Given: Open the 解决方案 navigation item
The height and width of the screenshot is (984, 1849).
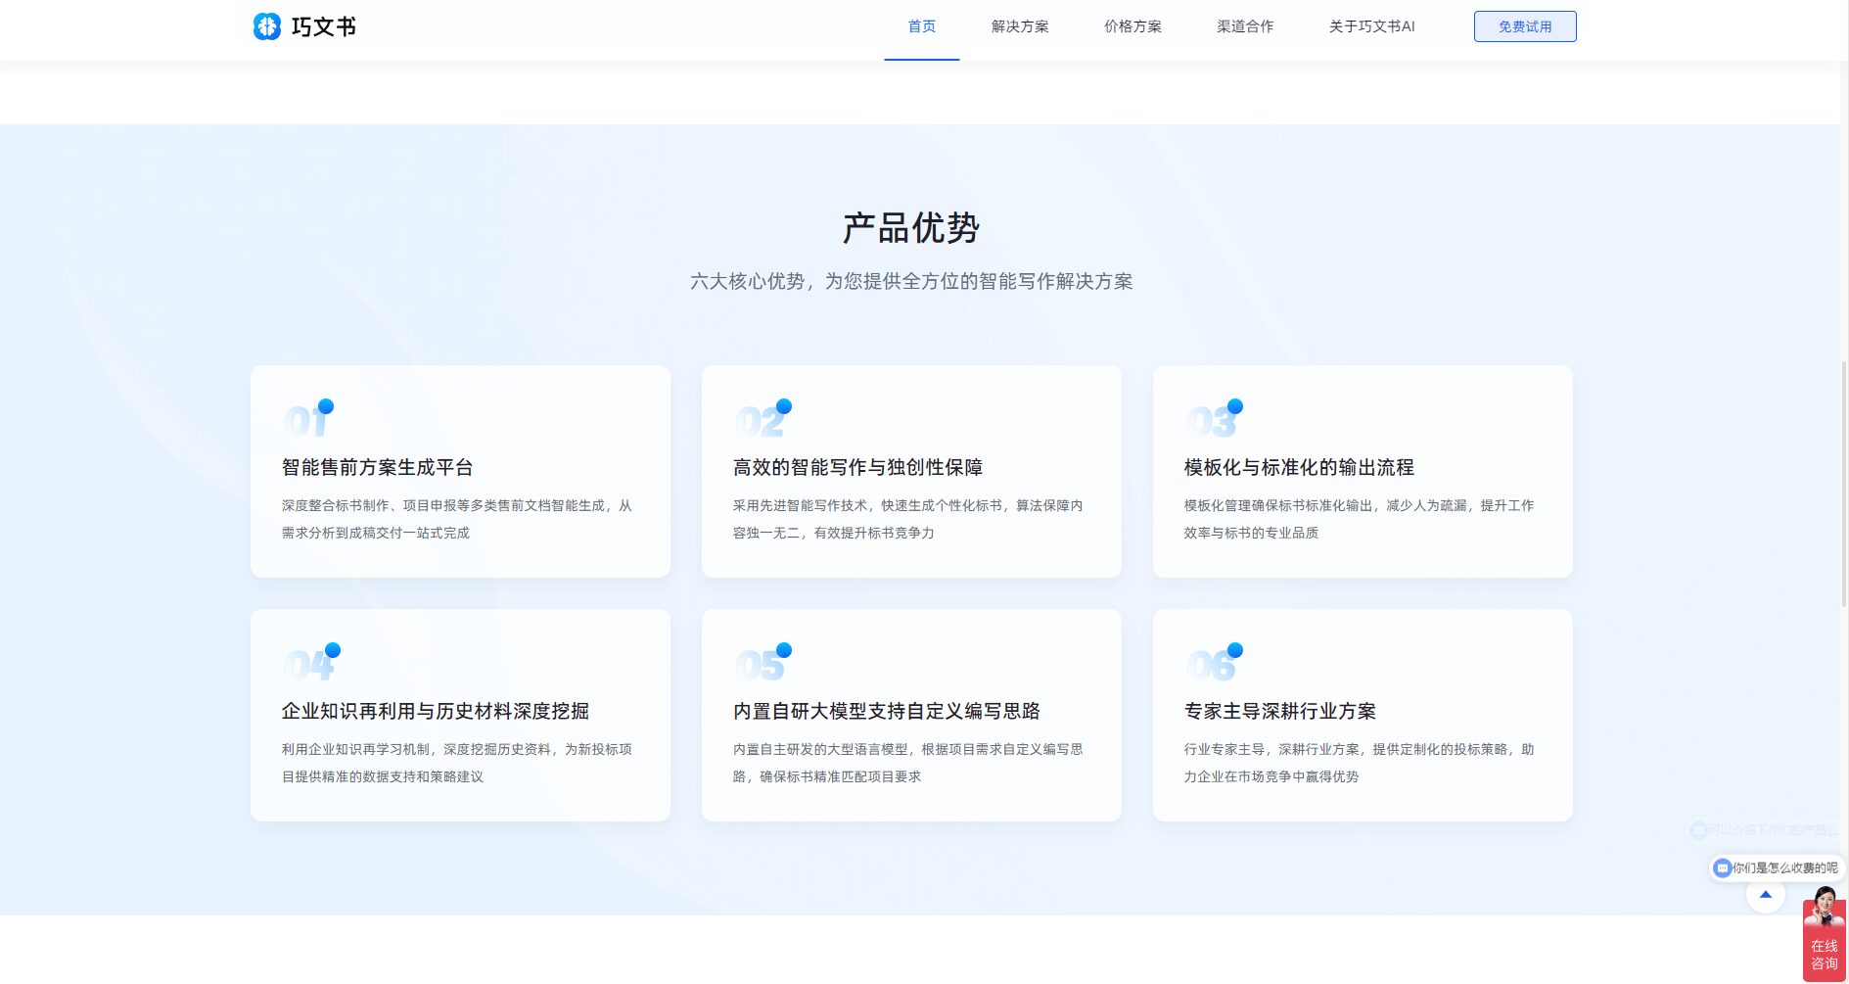Looking at the screenshot, I should 1019,26.
